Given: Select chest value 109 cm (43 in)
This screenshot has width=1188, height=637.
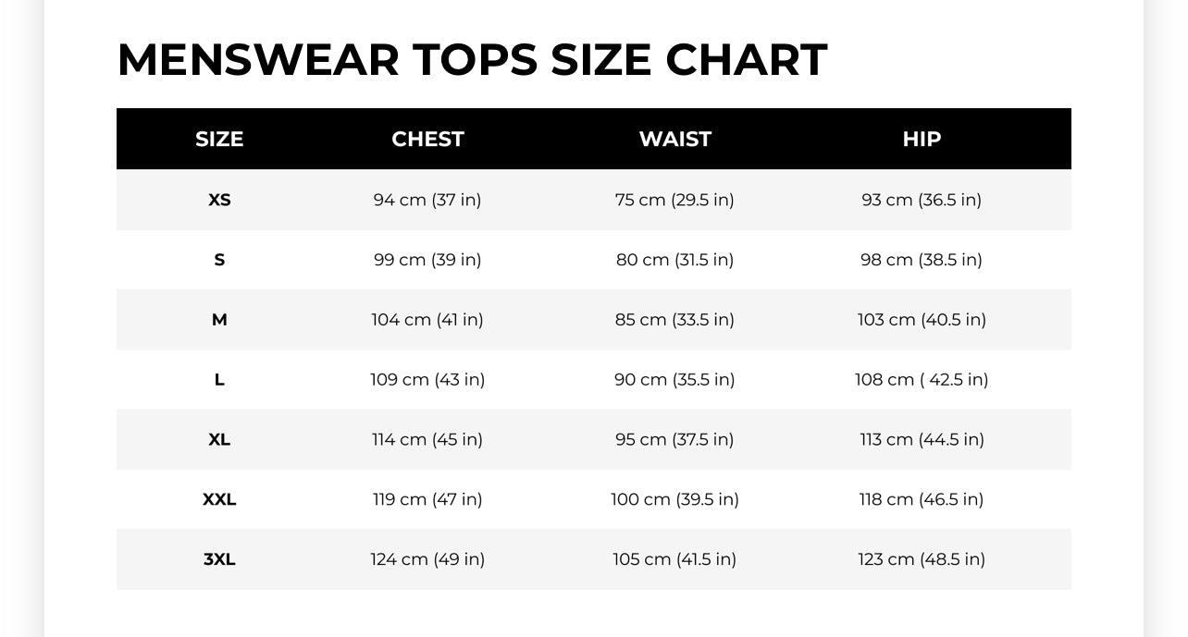Looking at the screenshot, I should coord(427,380).
